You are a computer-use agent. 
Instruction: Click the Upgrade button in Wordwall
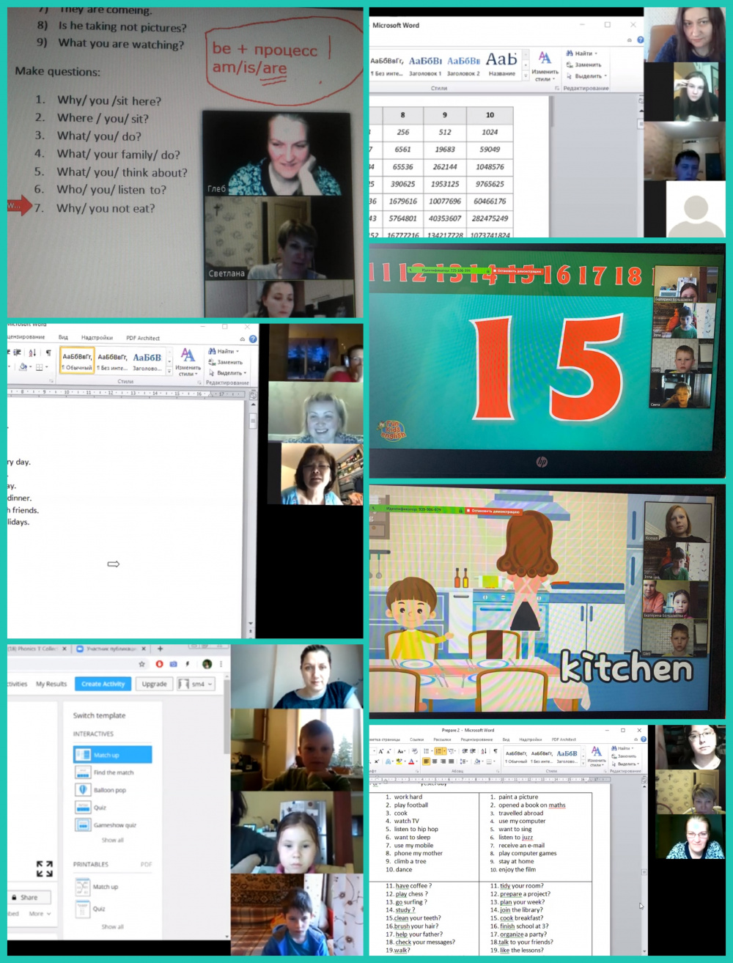pos(154,684)
